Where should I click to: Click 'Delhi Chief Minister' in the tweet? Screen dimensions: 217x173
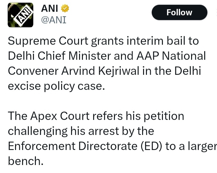point(59,56)
